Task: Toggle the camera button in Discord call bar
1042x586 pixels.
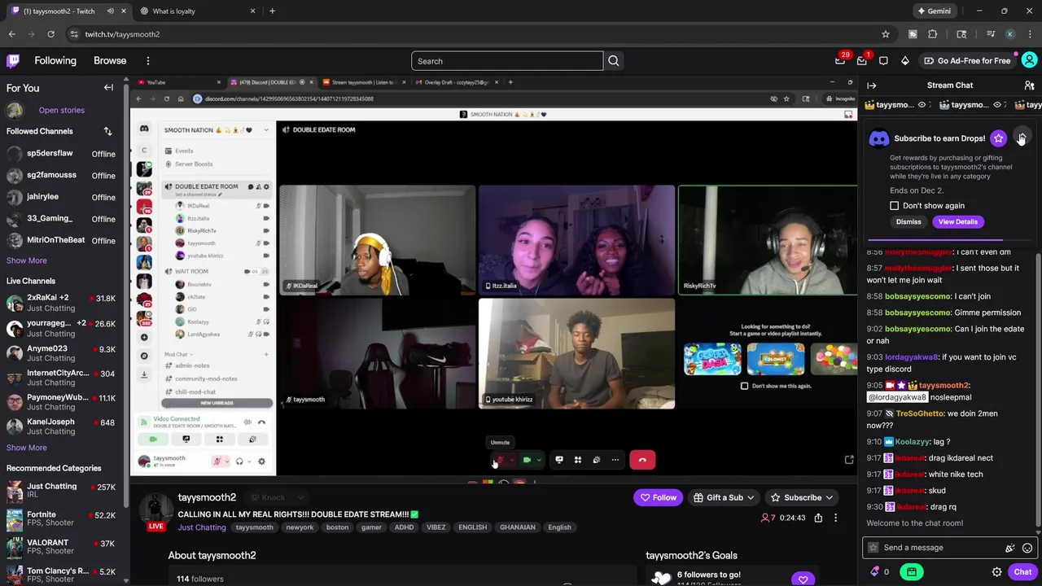Action: [x=527, y=460]
